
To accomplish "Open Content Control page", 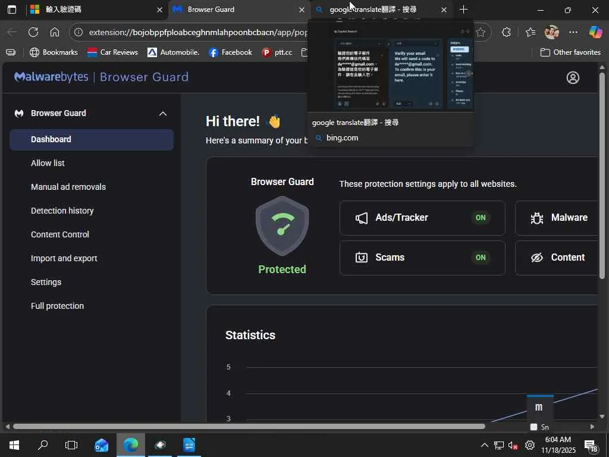I will 60,234.
